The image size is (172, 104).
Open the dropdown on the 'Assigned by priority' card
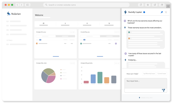coord(117,63)
